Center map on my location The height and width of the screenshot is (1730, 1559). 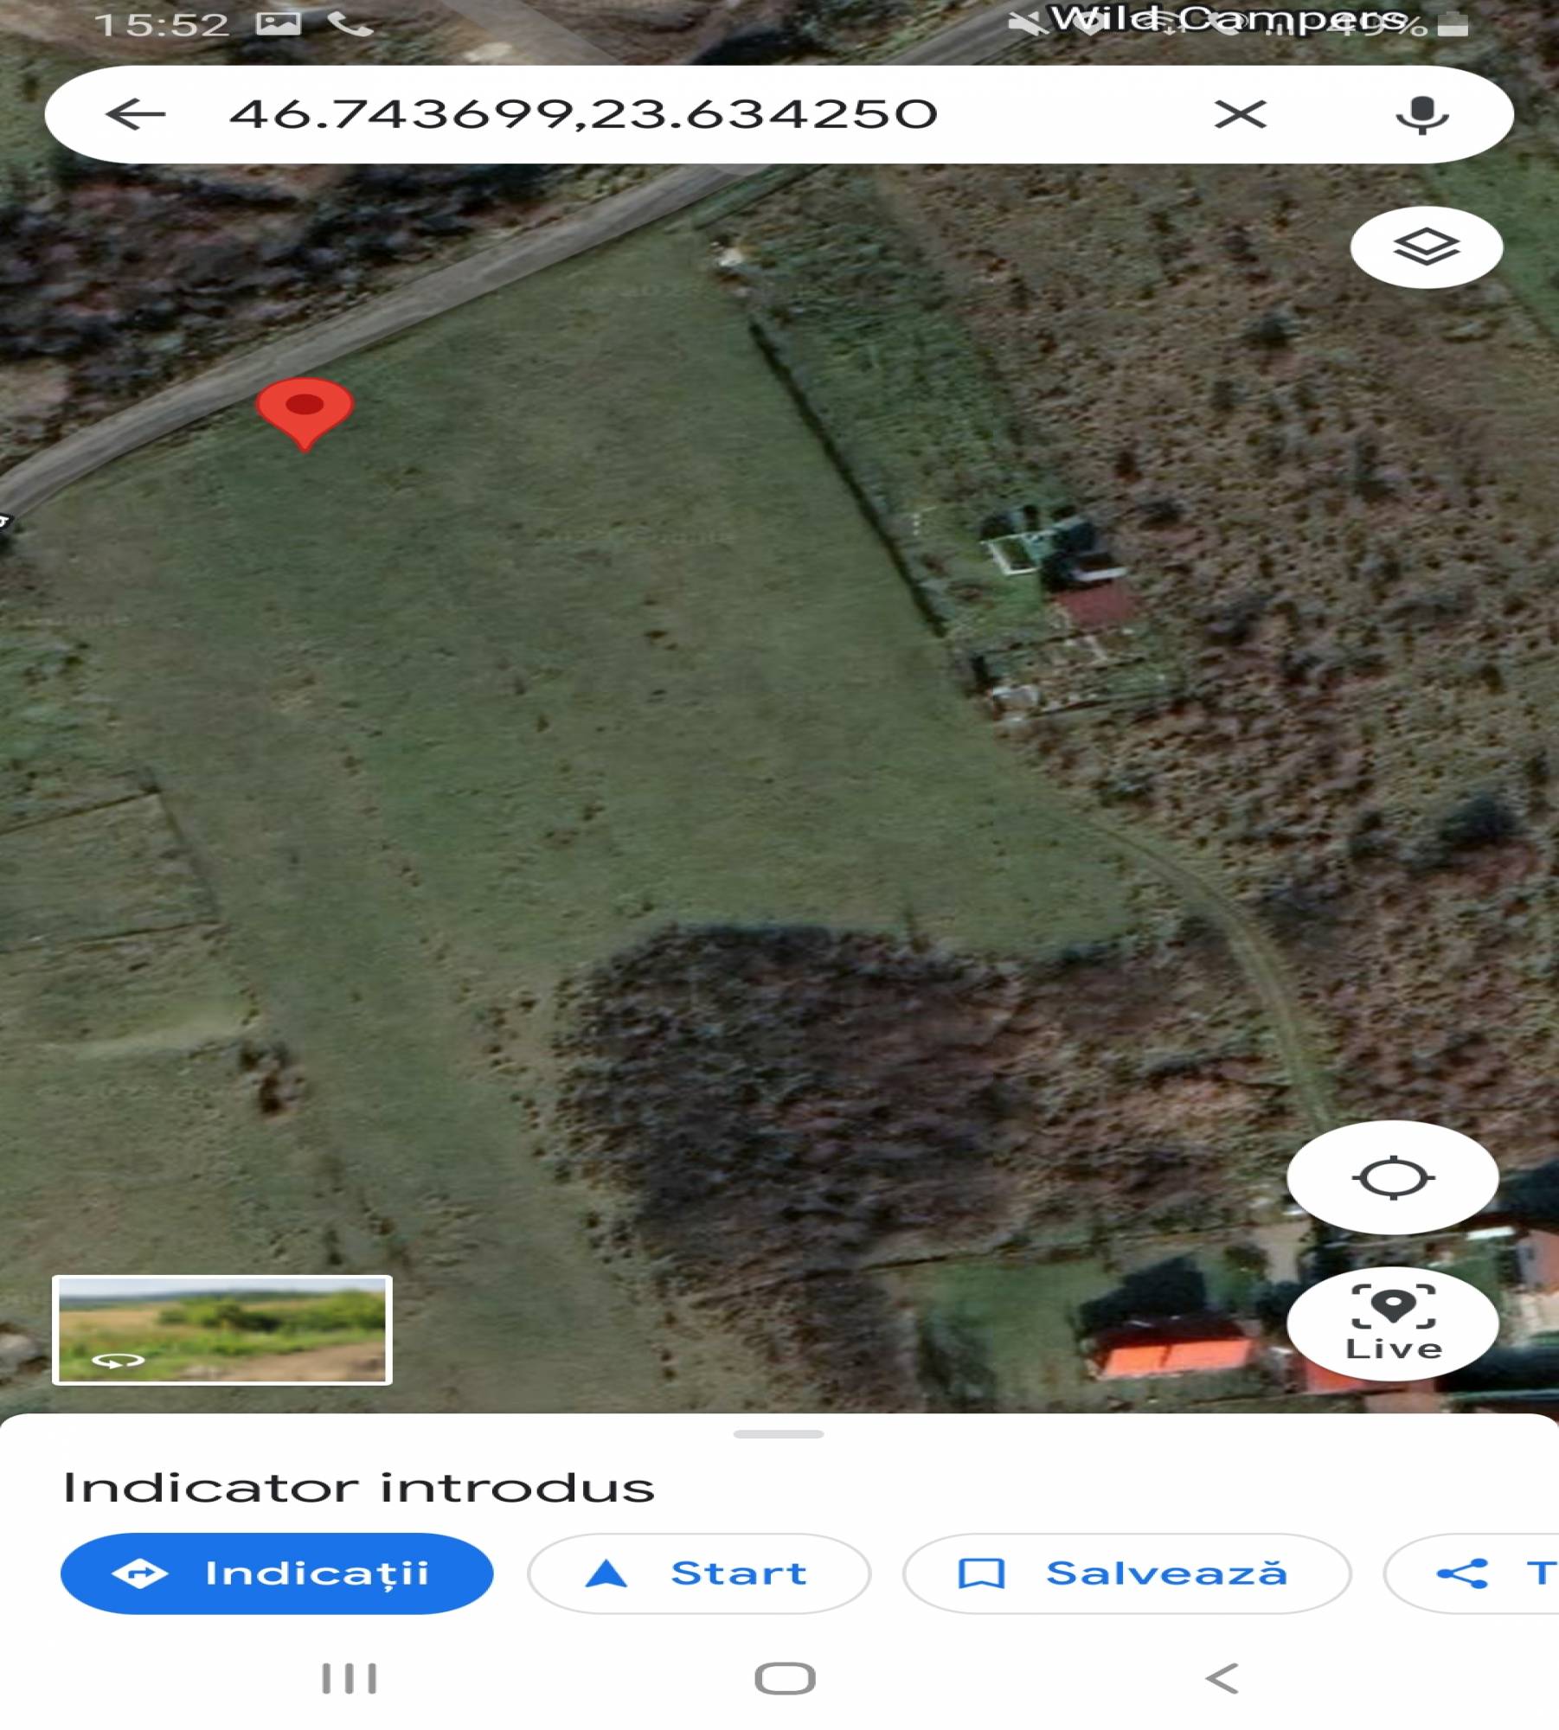point(1392,1177)
